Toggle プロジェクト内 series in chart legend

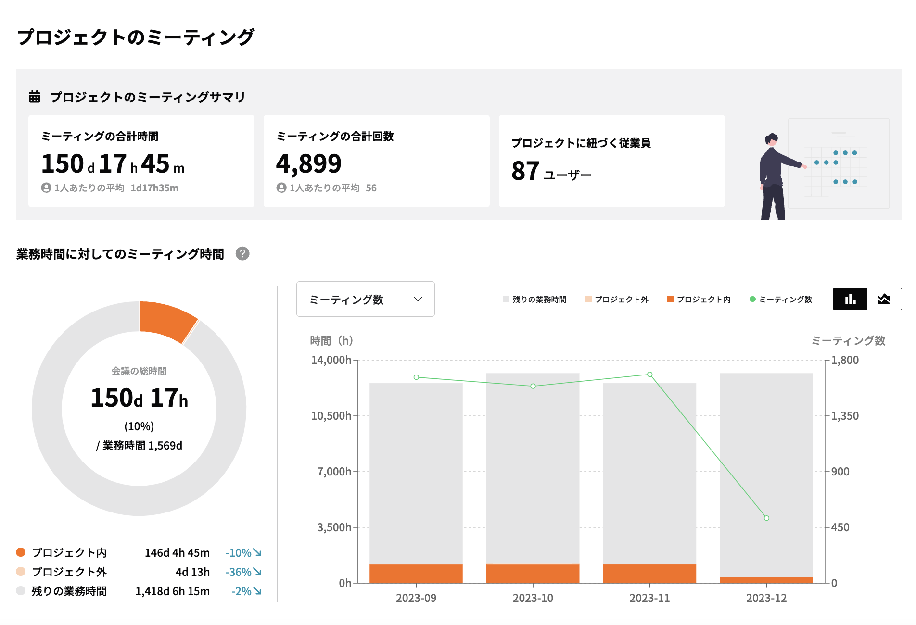click(699, 300)
